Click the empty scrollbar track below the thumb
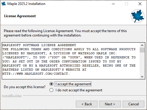Image resolution: width=147 pixels, height=110 pixels. tap(142, 63)
